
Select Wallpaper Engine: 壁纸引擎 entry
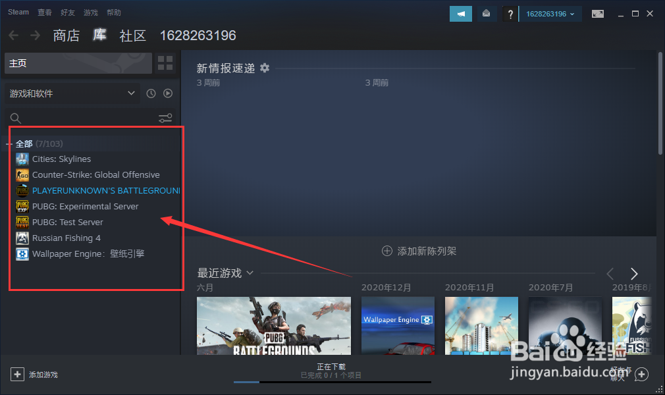point(88,253)
